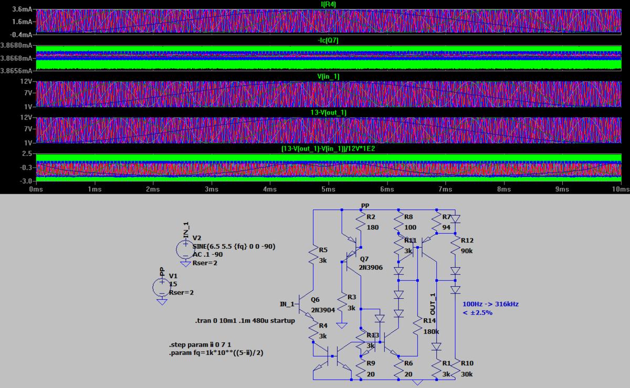Click the ground symbol under R3
Image resolution: width=630 pixels, height=388 pixels.
(342, 326)
